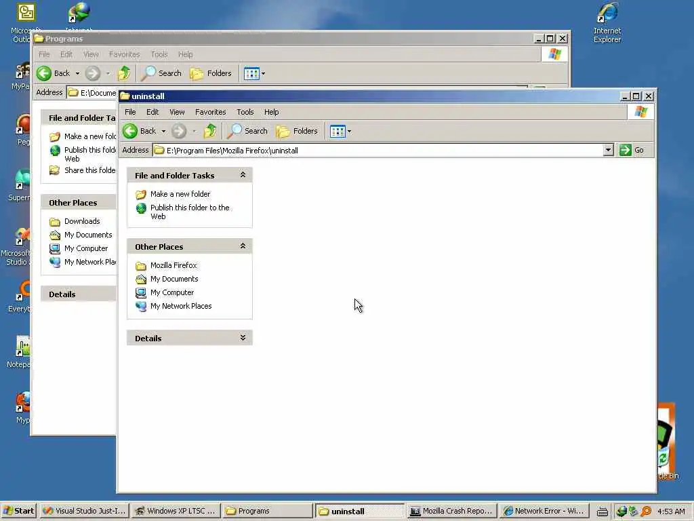
Task: Switch to Network Error taskbar button
Action: click(x=544, y=512)
